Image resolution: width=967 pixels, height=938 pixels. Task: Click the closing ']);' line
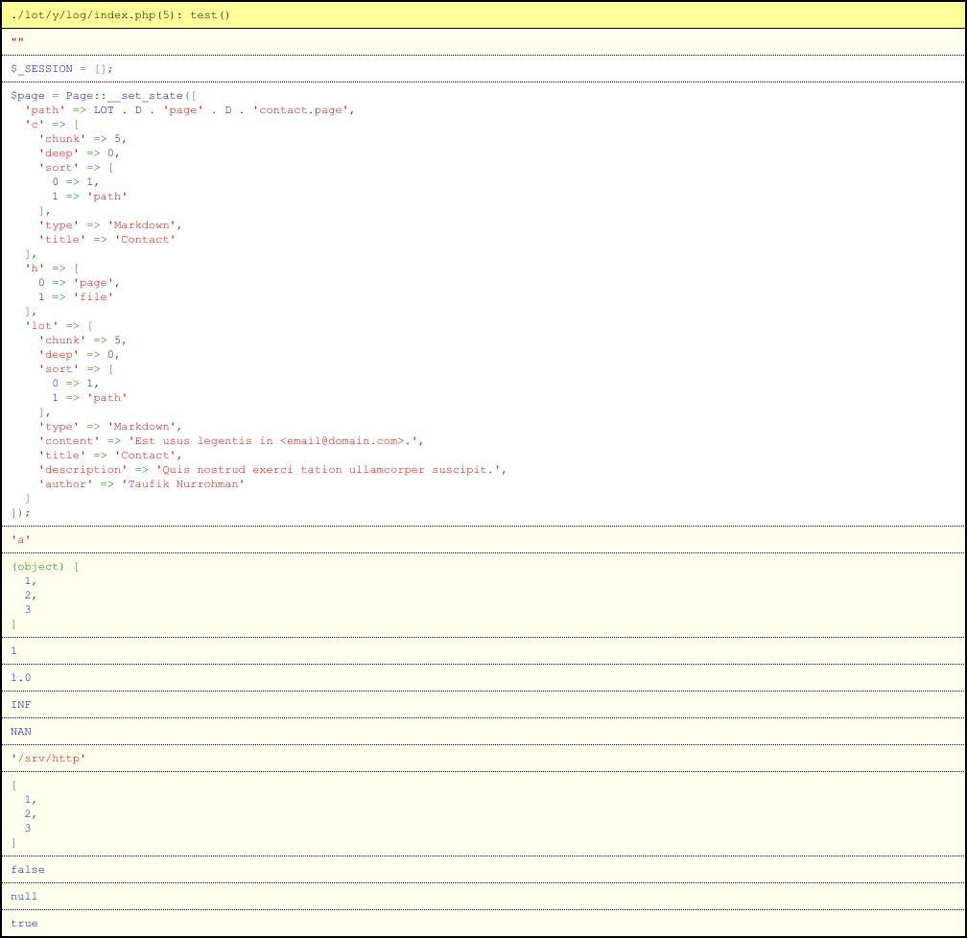tap(20, 512)
